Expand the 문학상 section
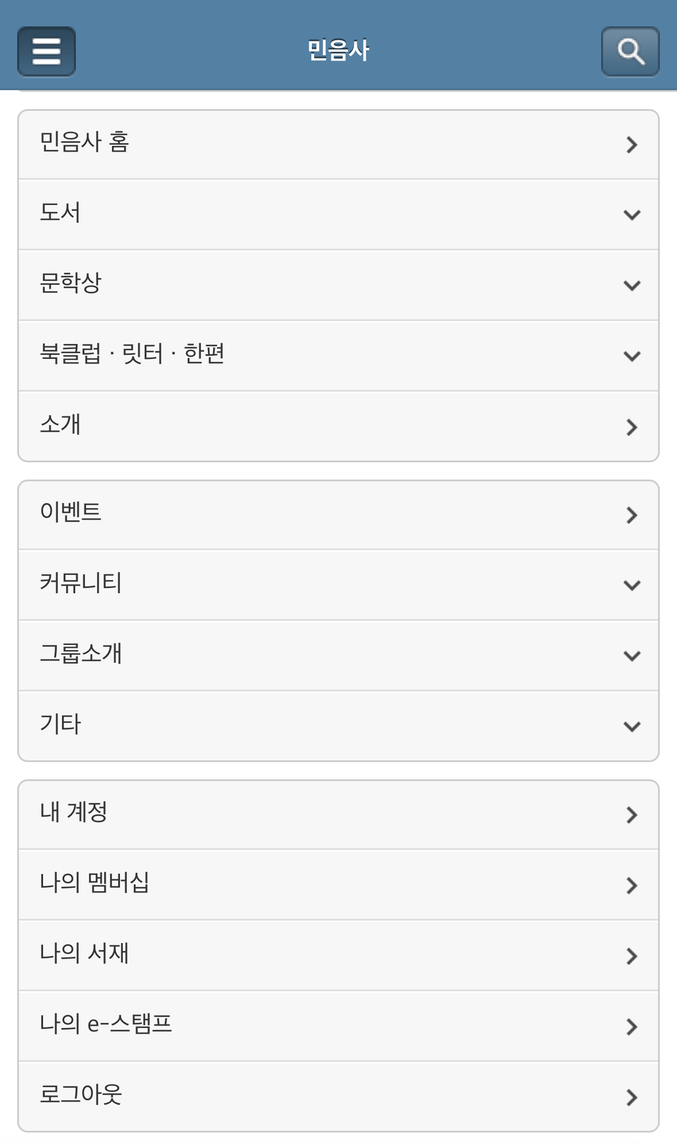 coord(632,286)
